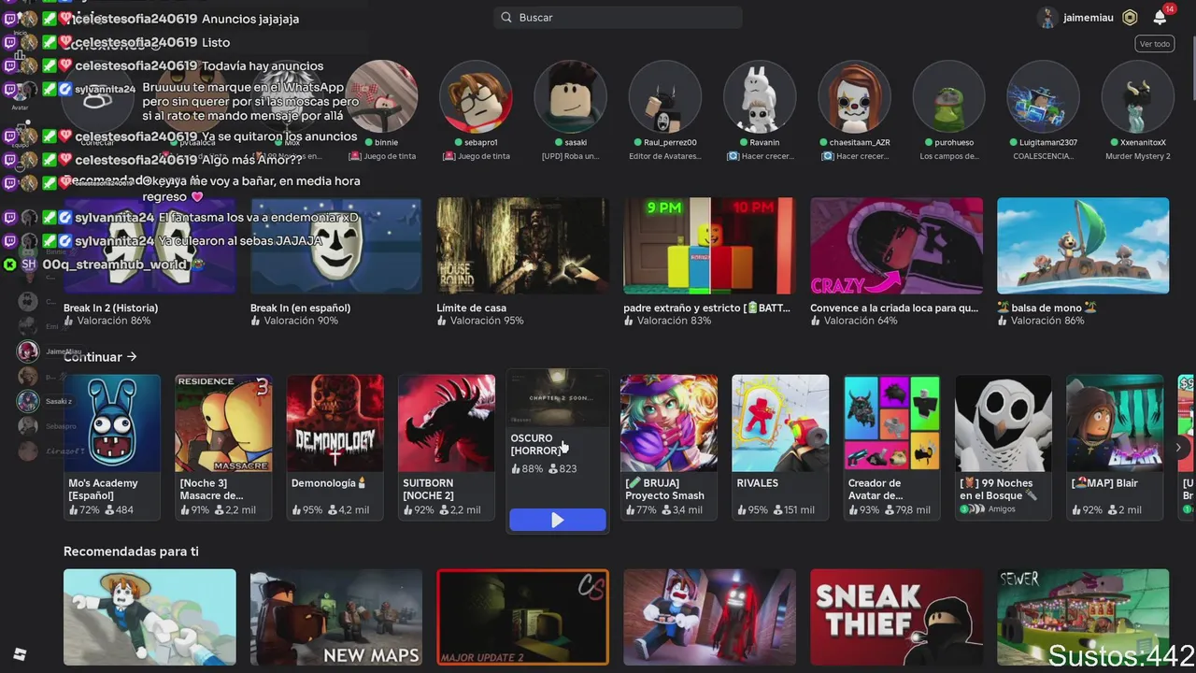
Task: Open the Robux hexagon icon
Action: (1130, 18)
